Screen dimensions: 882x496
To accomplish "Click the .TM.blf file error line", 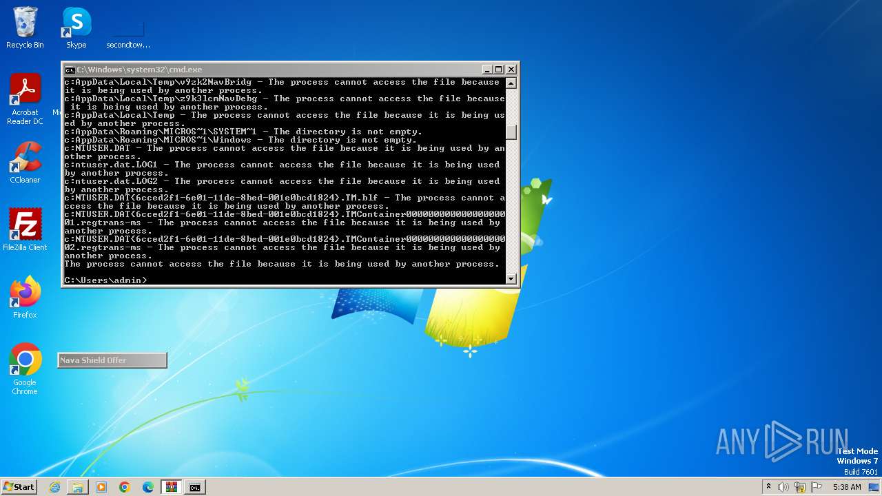I will pyautogui.click(x=285, y=202).
